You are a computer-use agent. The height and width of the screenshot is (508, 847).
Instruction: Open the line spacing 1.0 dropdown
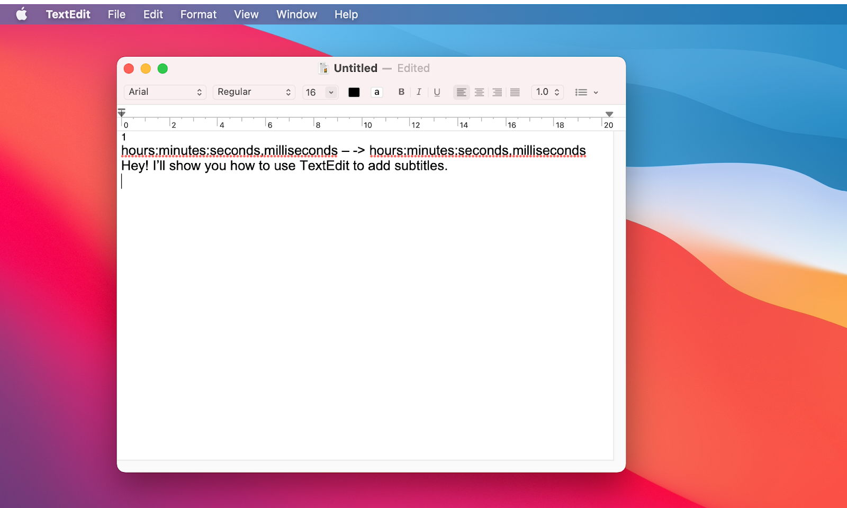click(x=547, y=92)
